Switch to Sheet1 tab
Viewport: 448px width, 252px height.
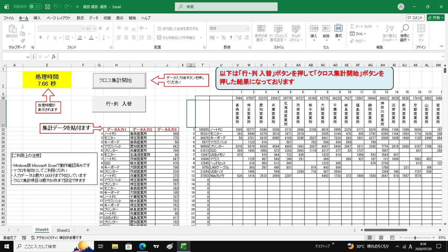coord(63,230)
